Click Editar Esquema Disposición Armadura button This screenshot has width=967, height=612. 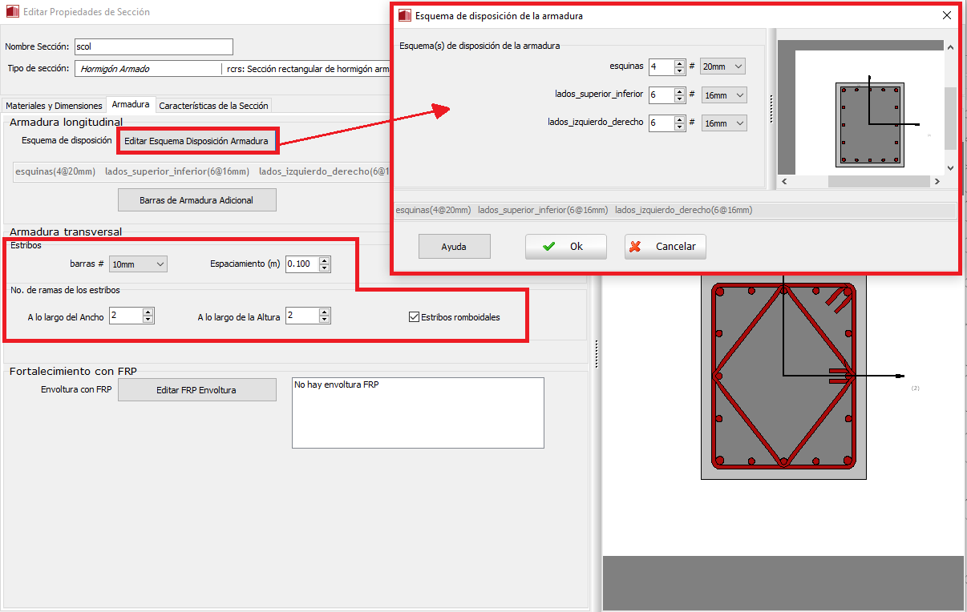(196, 141)
